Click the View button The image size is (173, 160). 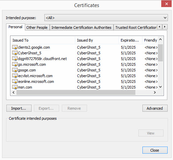click(x=151, y=133)
